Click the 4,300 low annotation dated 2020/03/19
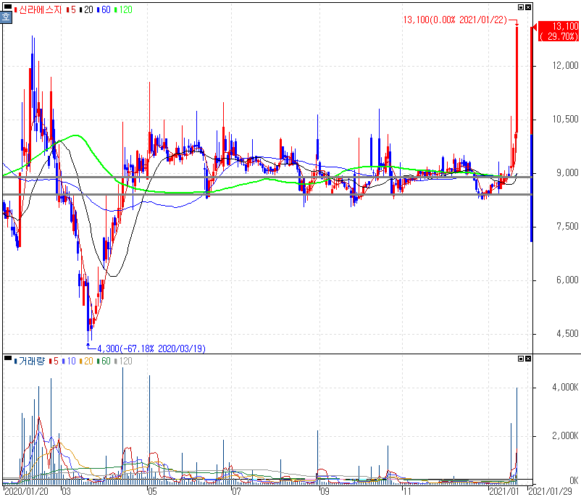 151,348
